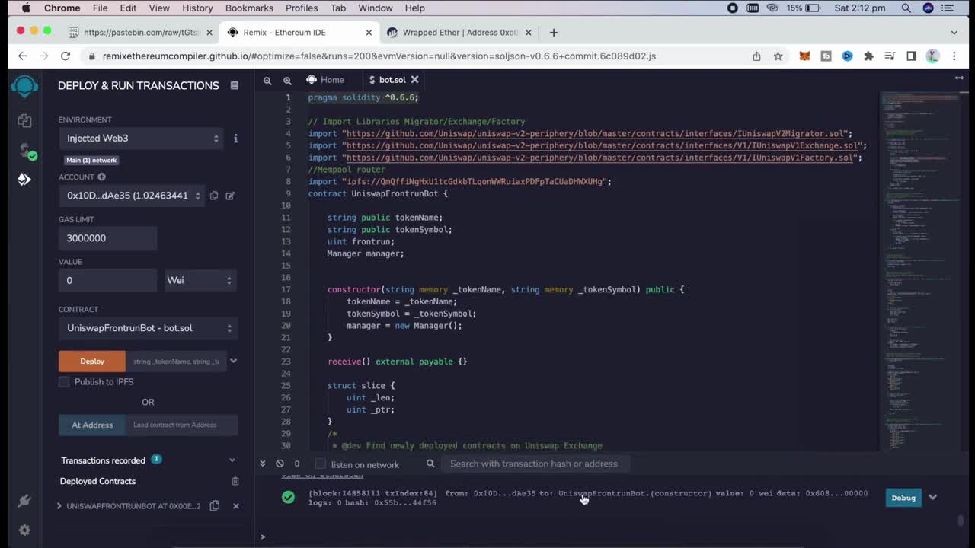
Task: Search within the editor using the magnifier icon
Action: 267,80
